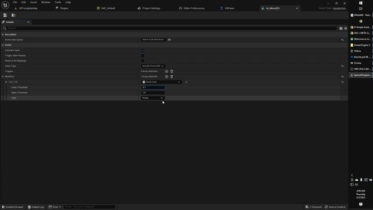
Task: Open property matrix grid icon in Details
Action: point(341,29)
